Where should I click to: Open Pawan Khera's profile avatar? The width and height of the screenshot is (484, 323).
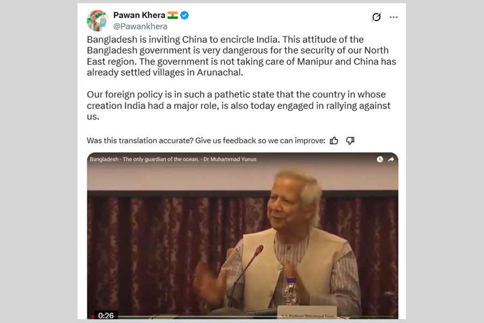tap(97, 20)
